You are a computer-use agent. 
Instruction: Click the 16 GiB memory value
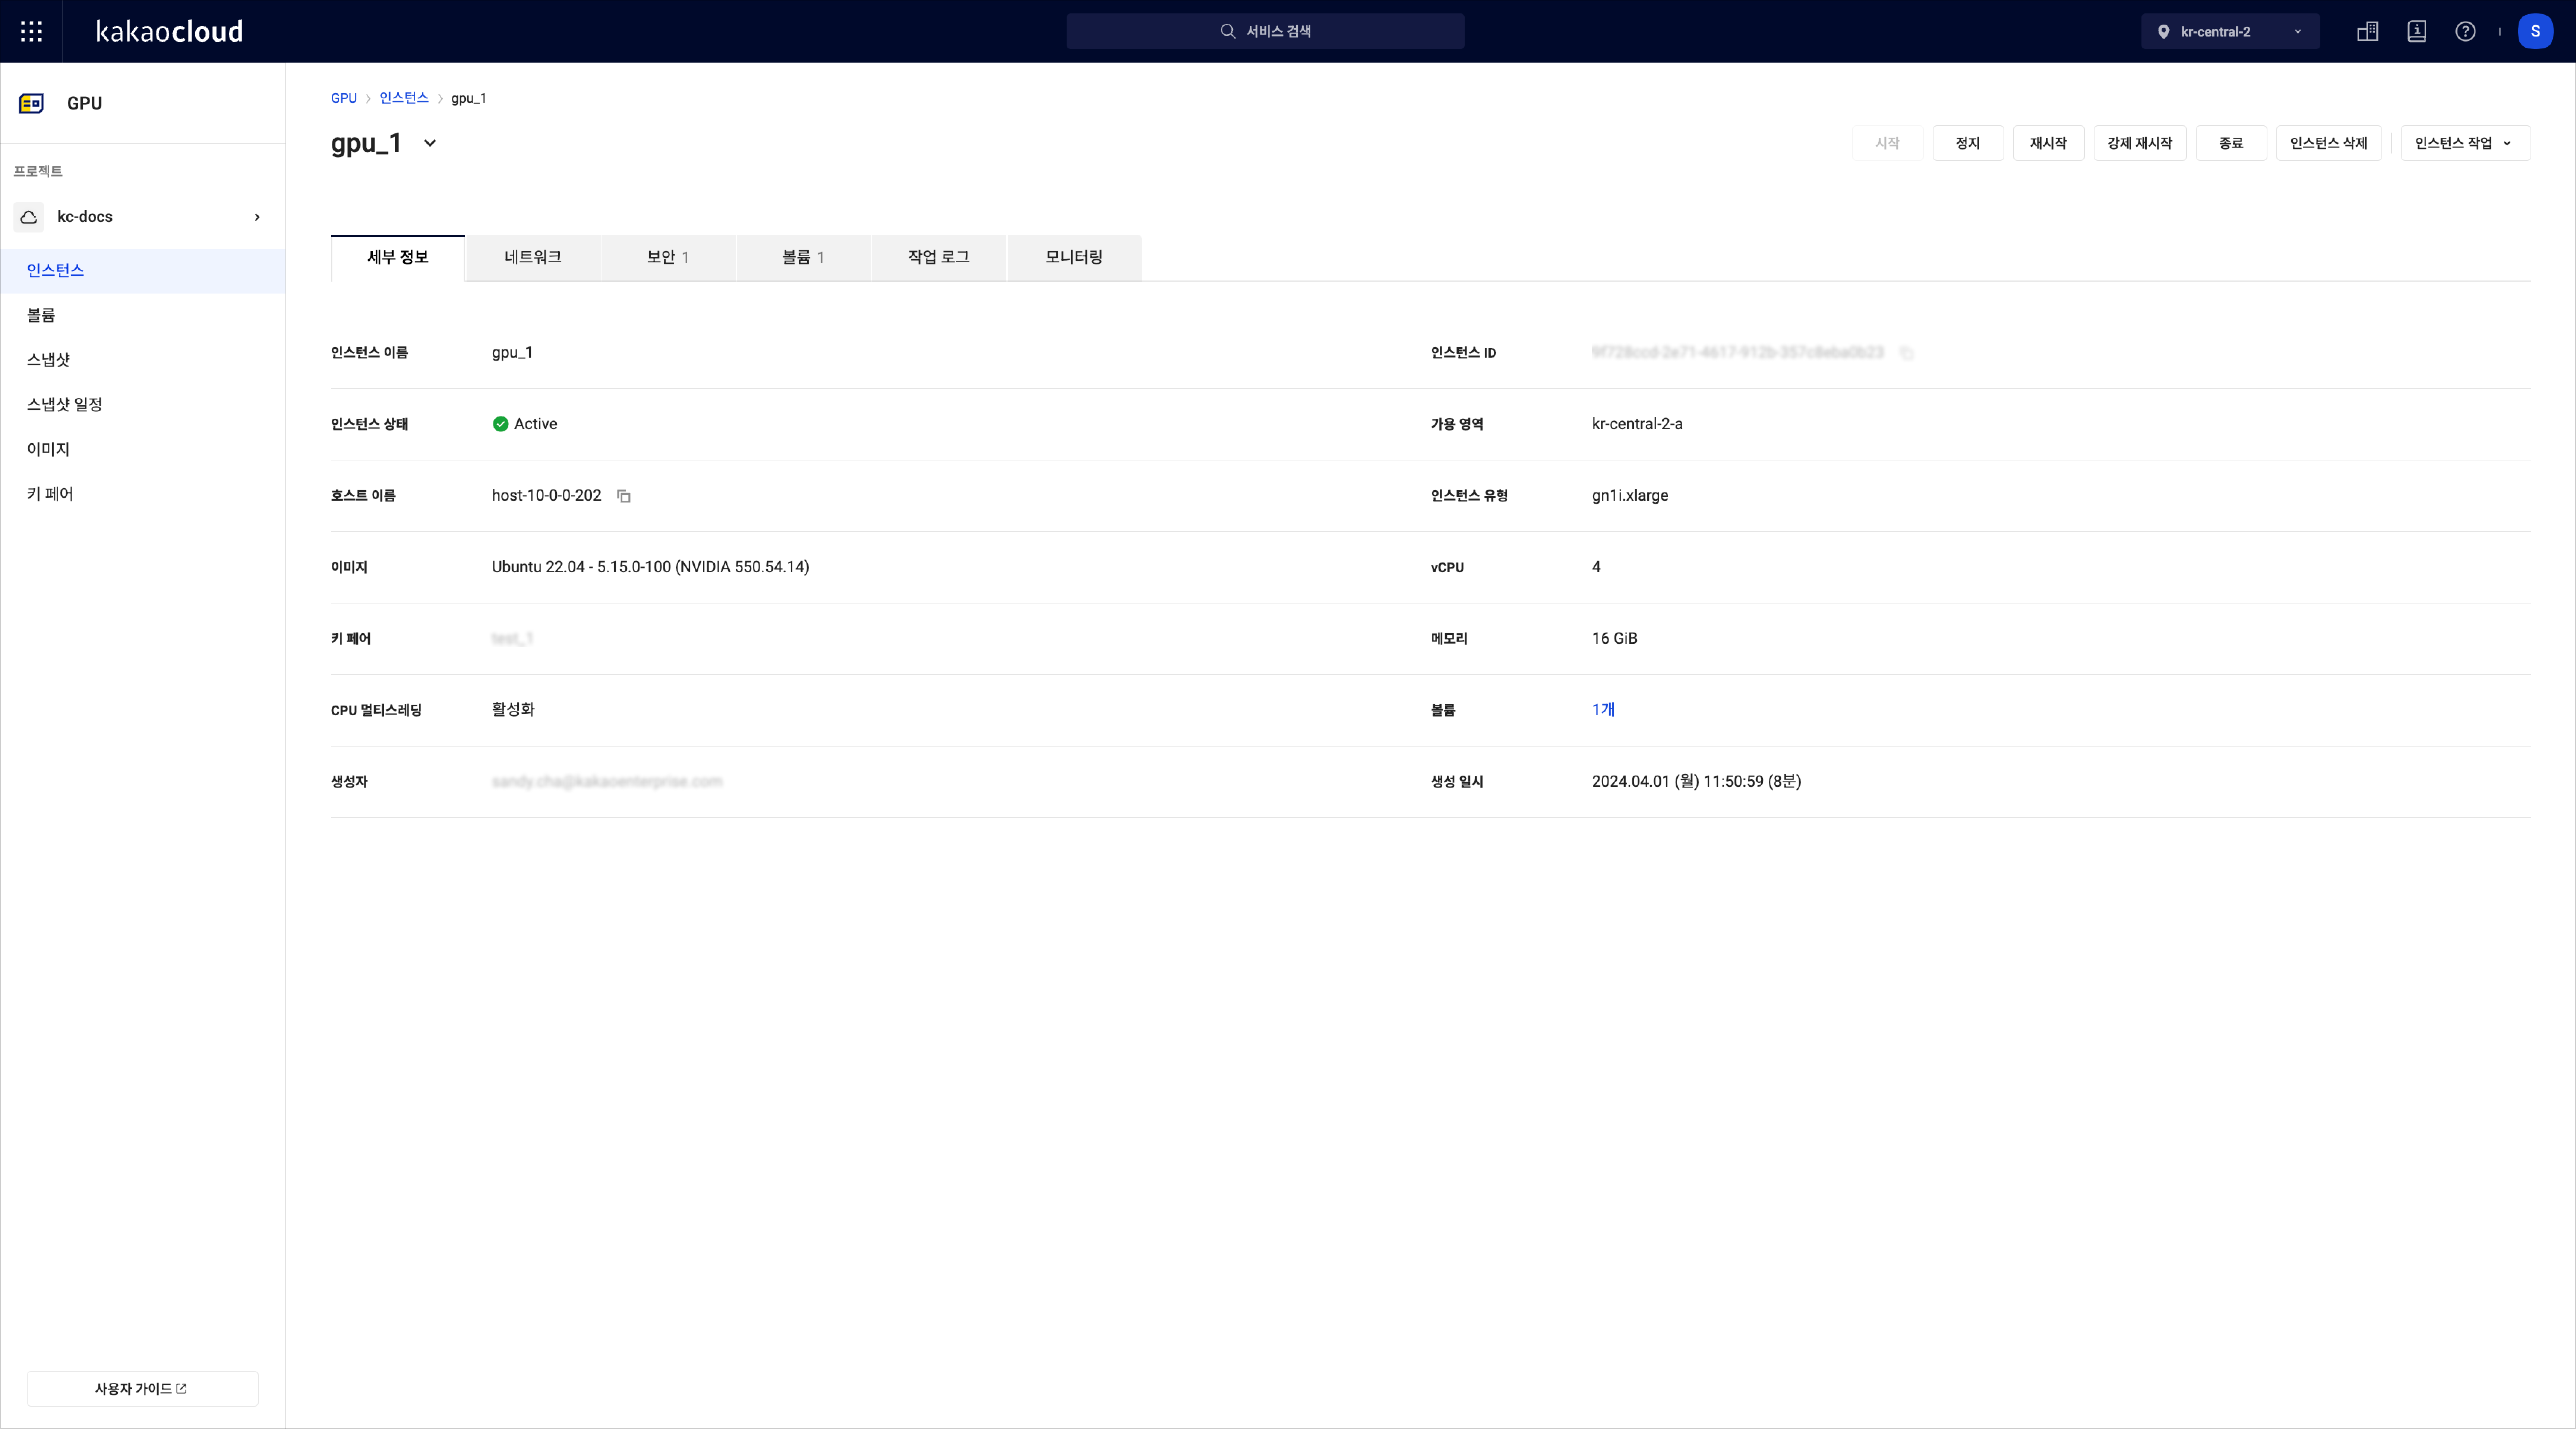pos(1615,639)
